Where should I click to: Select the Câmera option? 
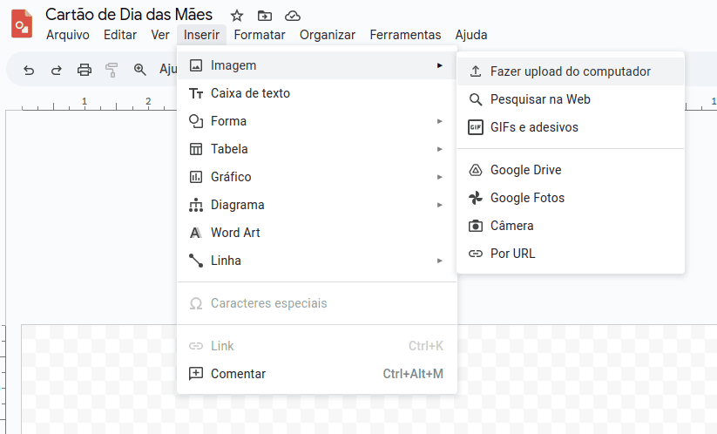click(571, 226)
